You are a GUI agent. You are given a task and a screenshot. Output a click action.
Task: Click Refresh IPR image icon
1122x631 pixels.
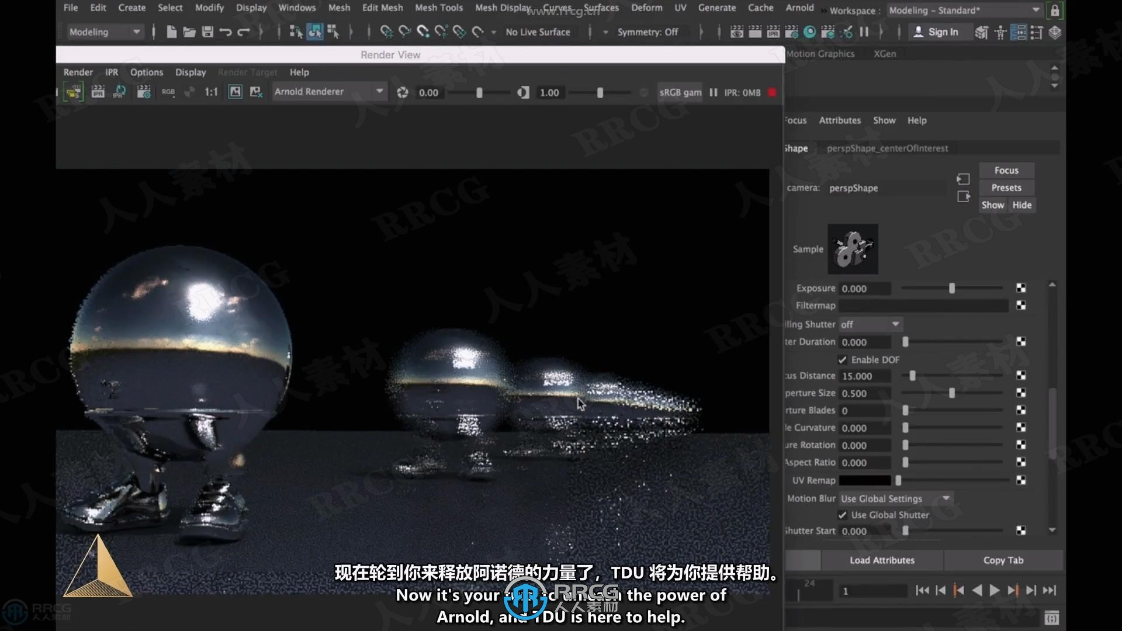click(120, 92)
